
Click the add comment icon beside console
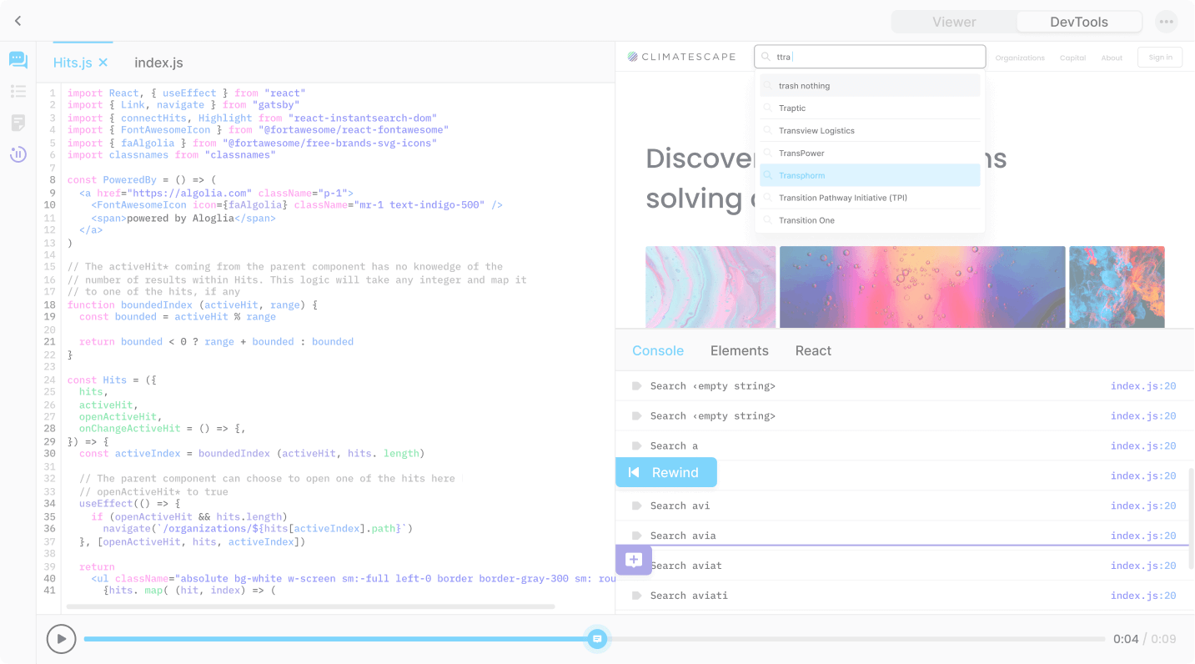(x=633, y=560)
